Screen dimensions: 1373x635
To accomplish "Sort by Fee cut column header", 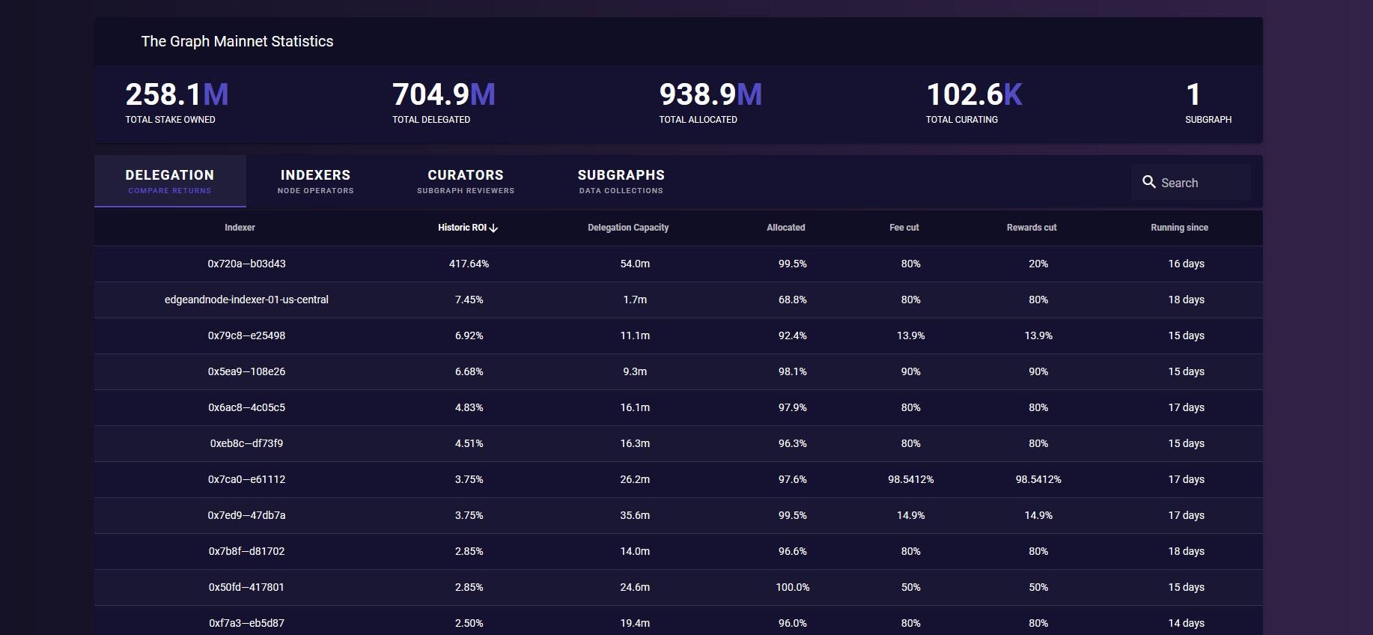I will [x=904, y=228].
